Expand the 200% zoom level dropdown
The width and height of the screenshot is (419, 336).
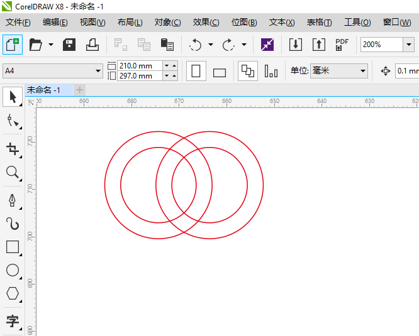409,45
